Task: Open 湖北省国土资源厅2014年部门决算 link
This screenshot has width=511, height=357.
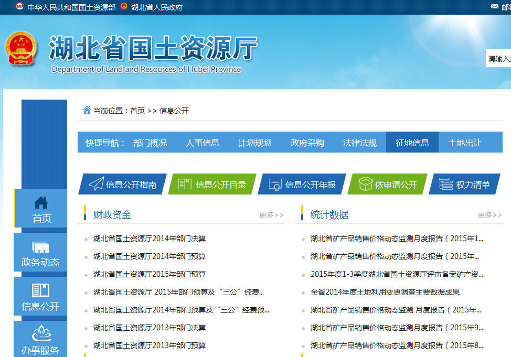Action: pos(150,239)
